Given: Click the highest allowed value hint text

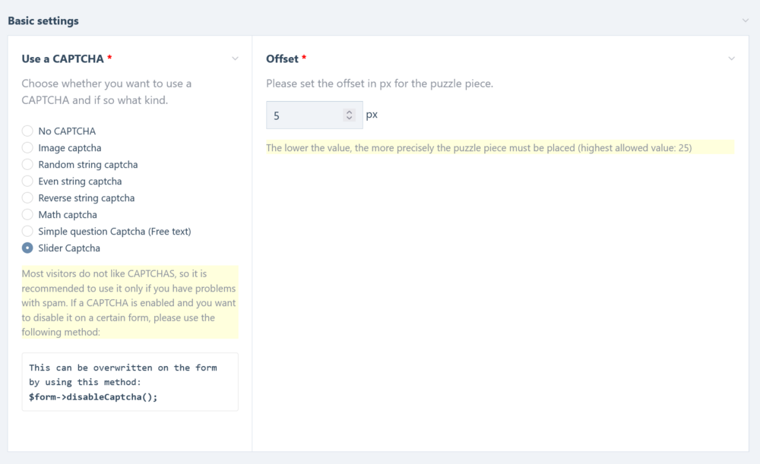Looking at the screenshot, I should (479, 147).
